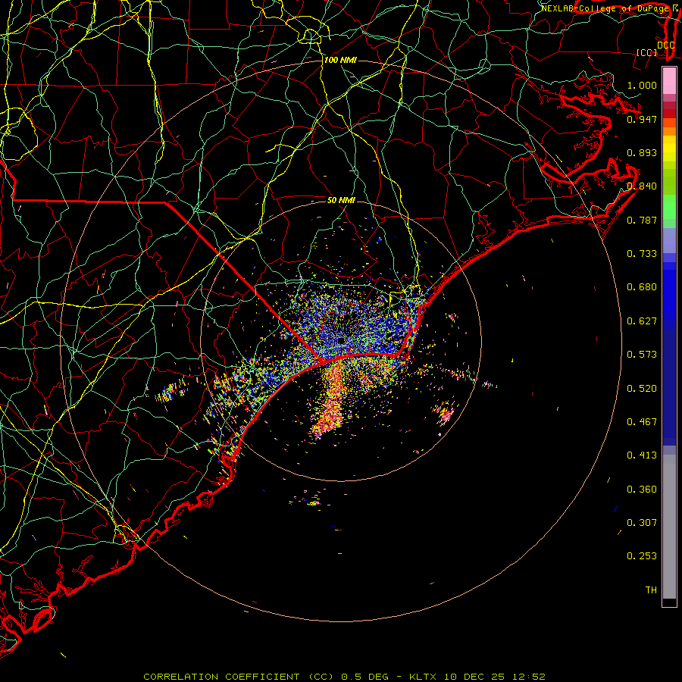Click the gray lower segment of the color bar
This screenshot has width=682, height=682.
[x=669, y=527]
